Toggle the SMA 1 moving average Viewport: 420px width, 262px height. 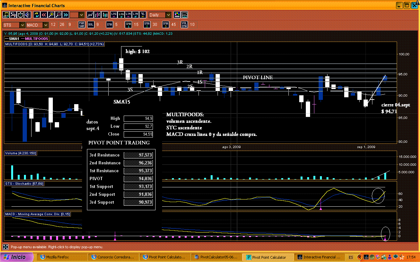click(128, 25)
